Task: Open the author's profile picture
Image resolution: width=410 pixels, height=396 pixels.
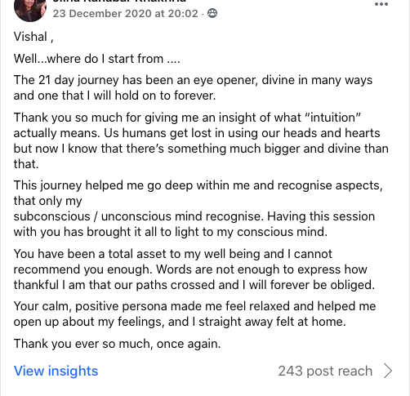Action: 30,11
